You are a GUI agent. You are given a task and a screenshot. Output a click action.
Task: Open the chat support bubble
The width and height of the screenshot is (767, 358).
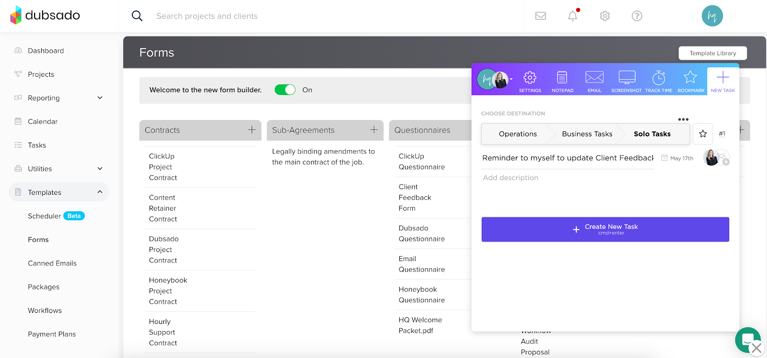pyautogui.click(x=747, y=340)
